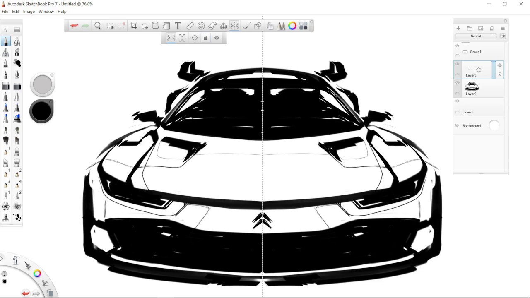The image size is (530, 298).
Task: Select the Crop tool in the toolbar
Action: (133, 26)
